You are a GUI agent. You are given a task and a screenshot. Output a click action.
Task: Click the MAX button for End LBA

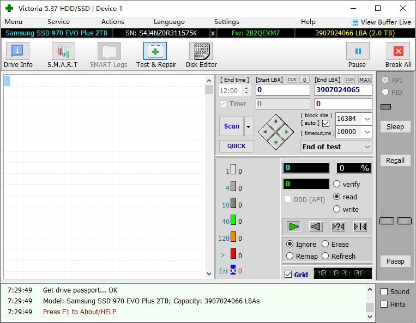click(x=365, y=80)
